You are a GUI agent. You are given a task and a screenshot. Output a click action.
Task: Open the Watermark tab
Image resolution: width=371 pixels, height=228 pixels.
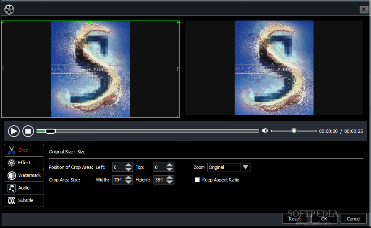24,175
